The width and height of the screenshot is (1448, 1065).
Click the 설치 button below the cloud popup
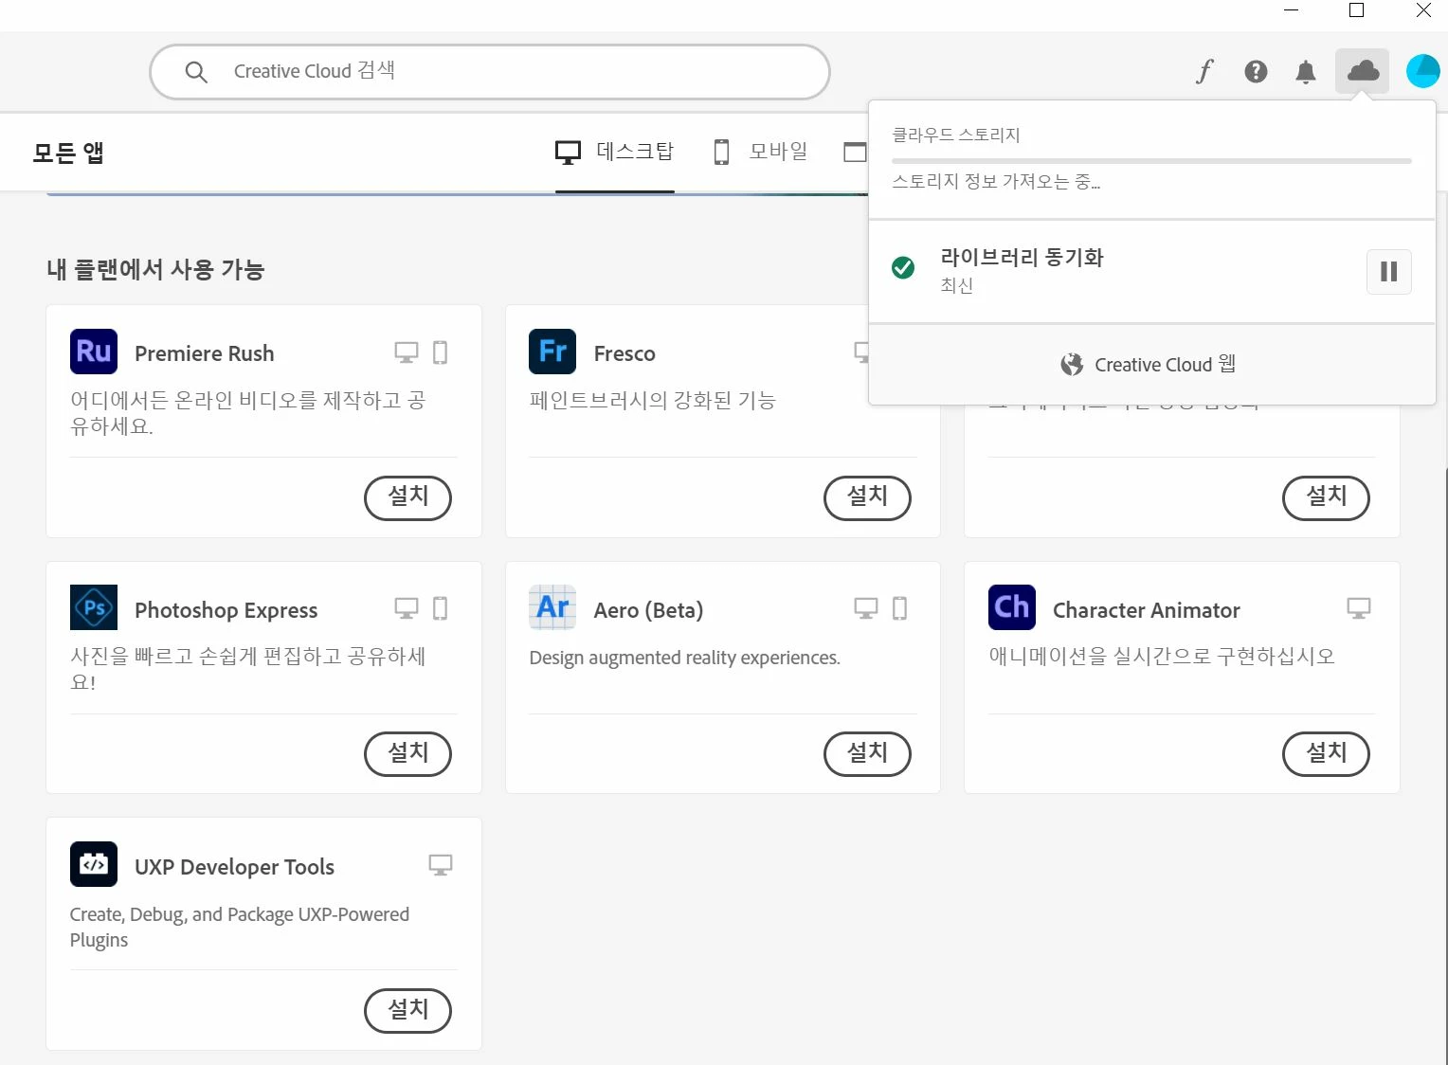pyautogui.click(x=1327, y=497)
